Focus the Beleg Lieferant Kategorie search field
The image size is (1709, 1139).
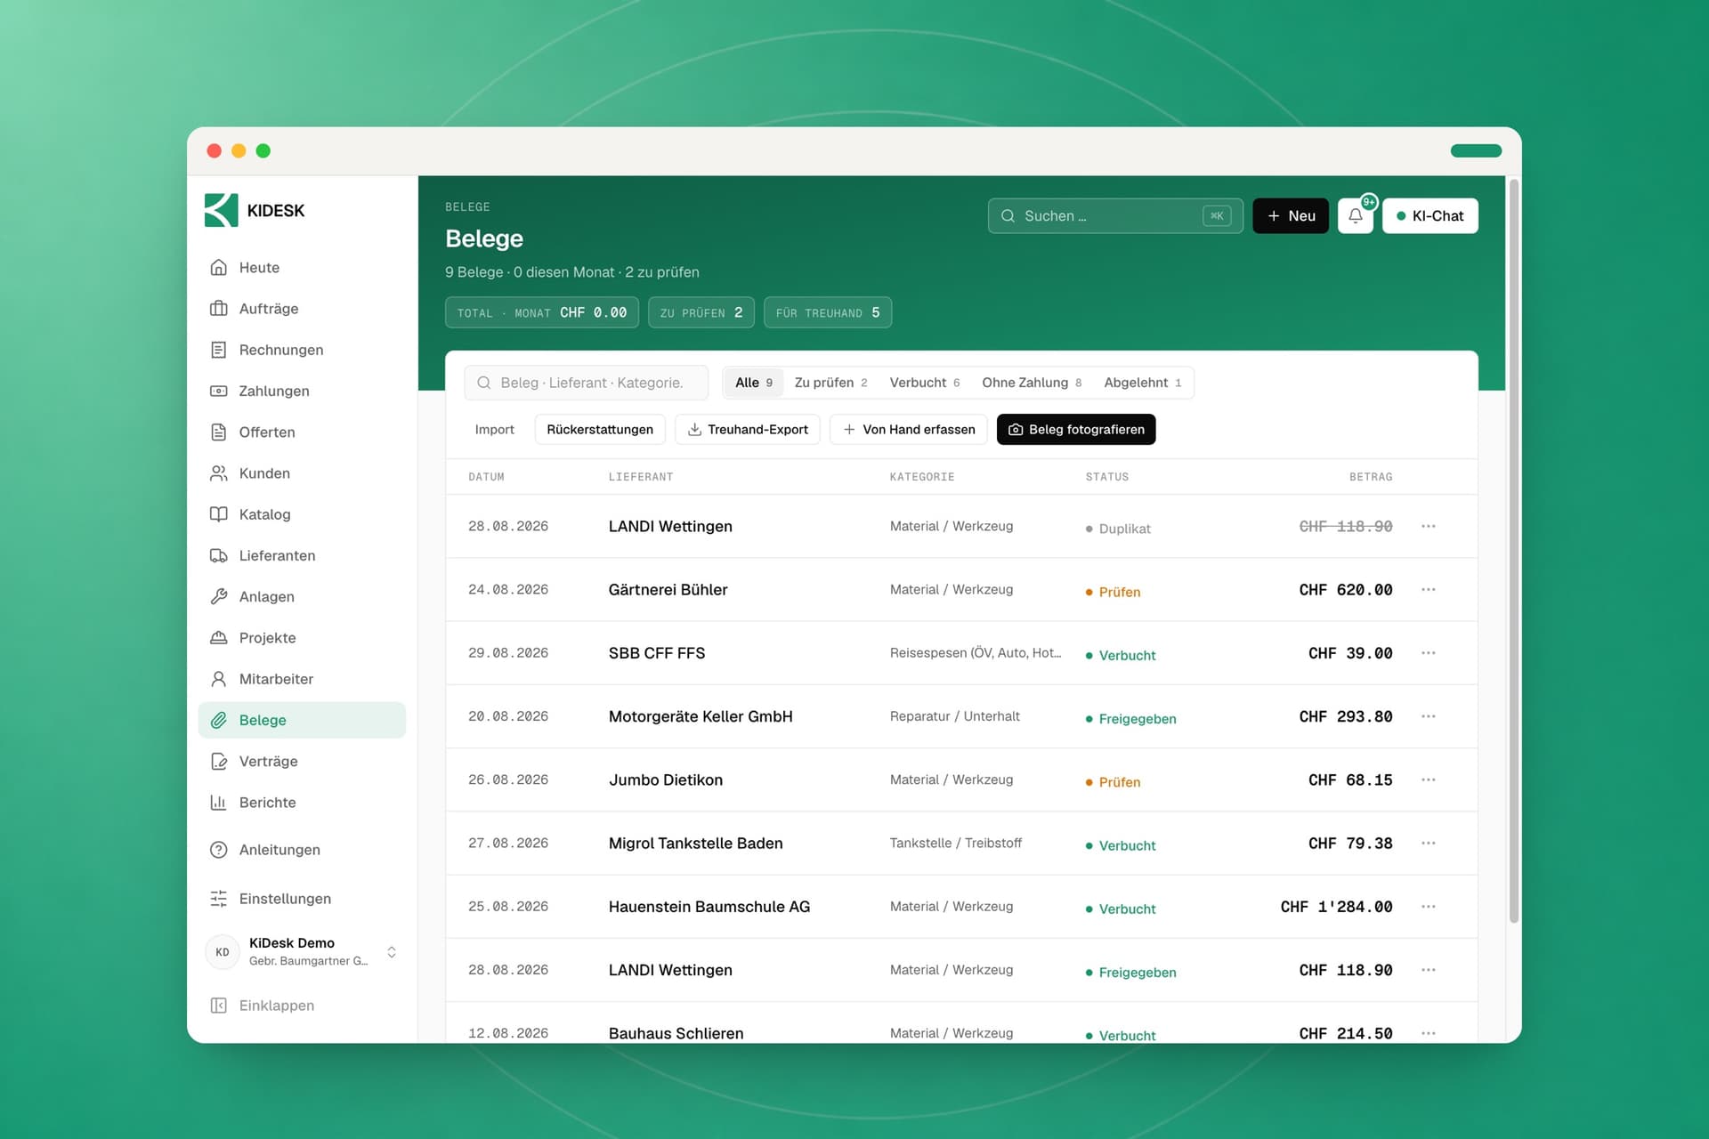[x=587, y=383]
